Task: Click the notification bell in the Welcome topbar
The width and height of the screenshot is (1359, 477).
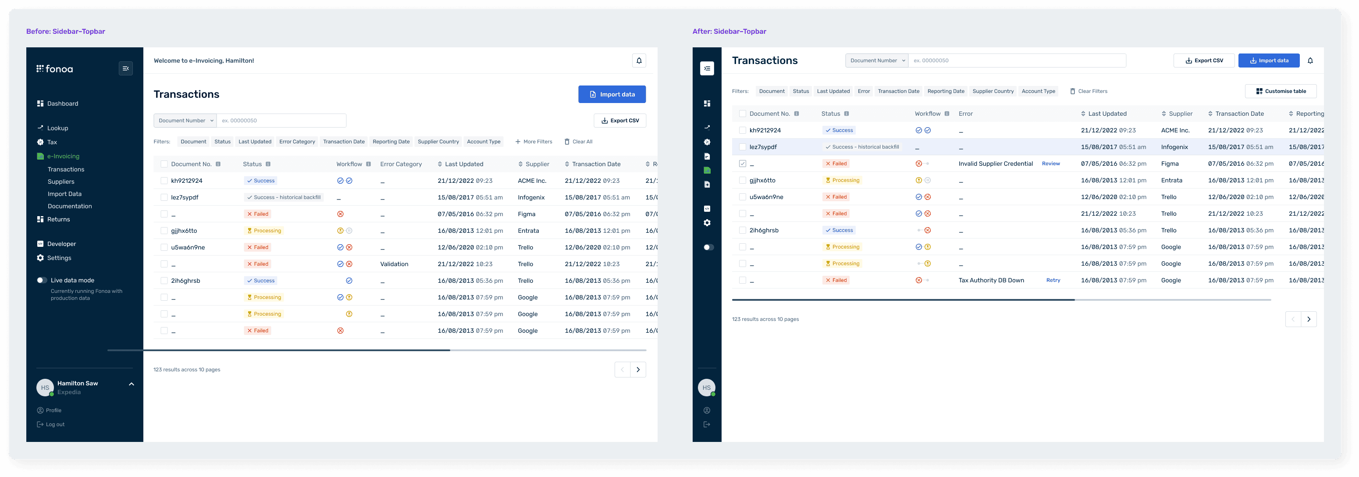Action: [x=639, y=61]
